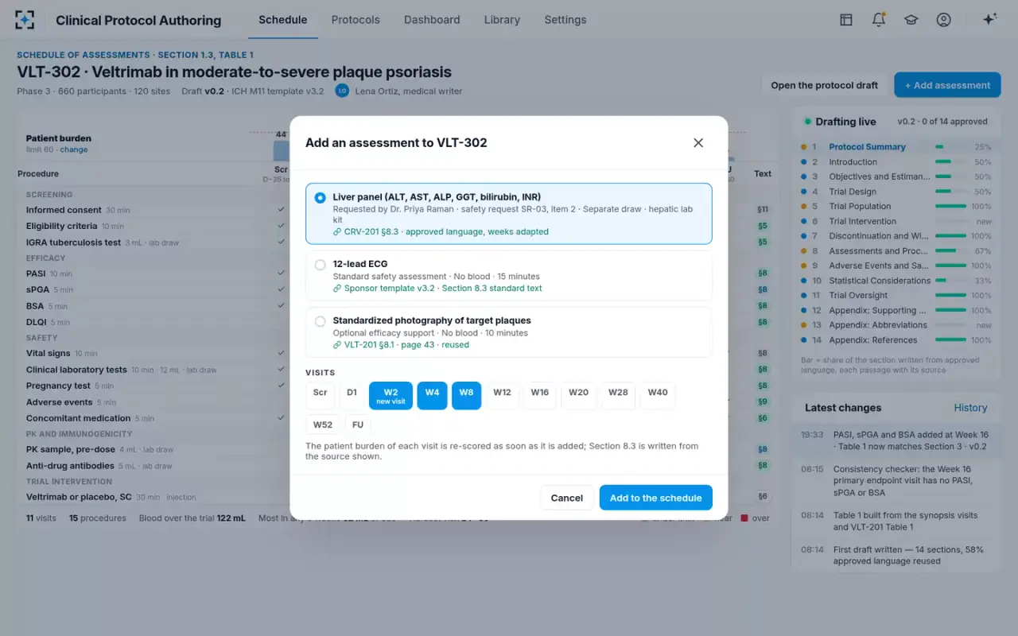The height and width of the screenshot is (636, 1018).
Task: Click Open the protocol draft button
Action: [x=824, y=85]
